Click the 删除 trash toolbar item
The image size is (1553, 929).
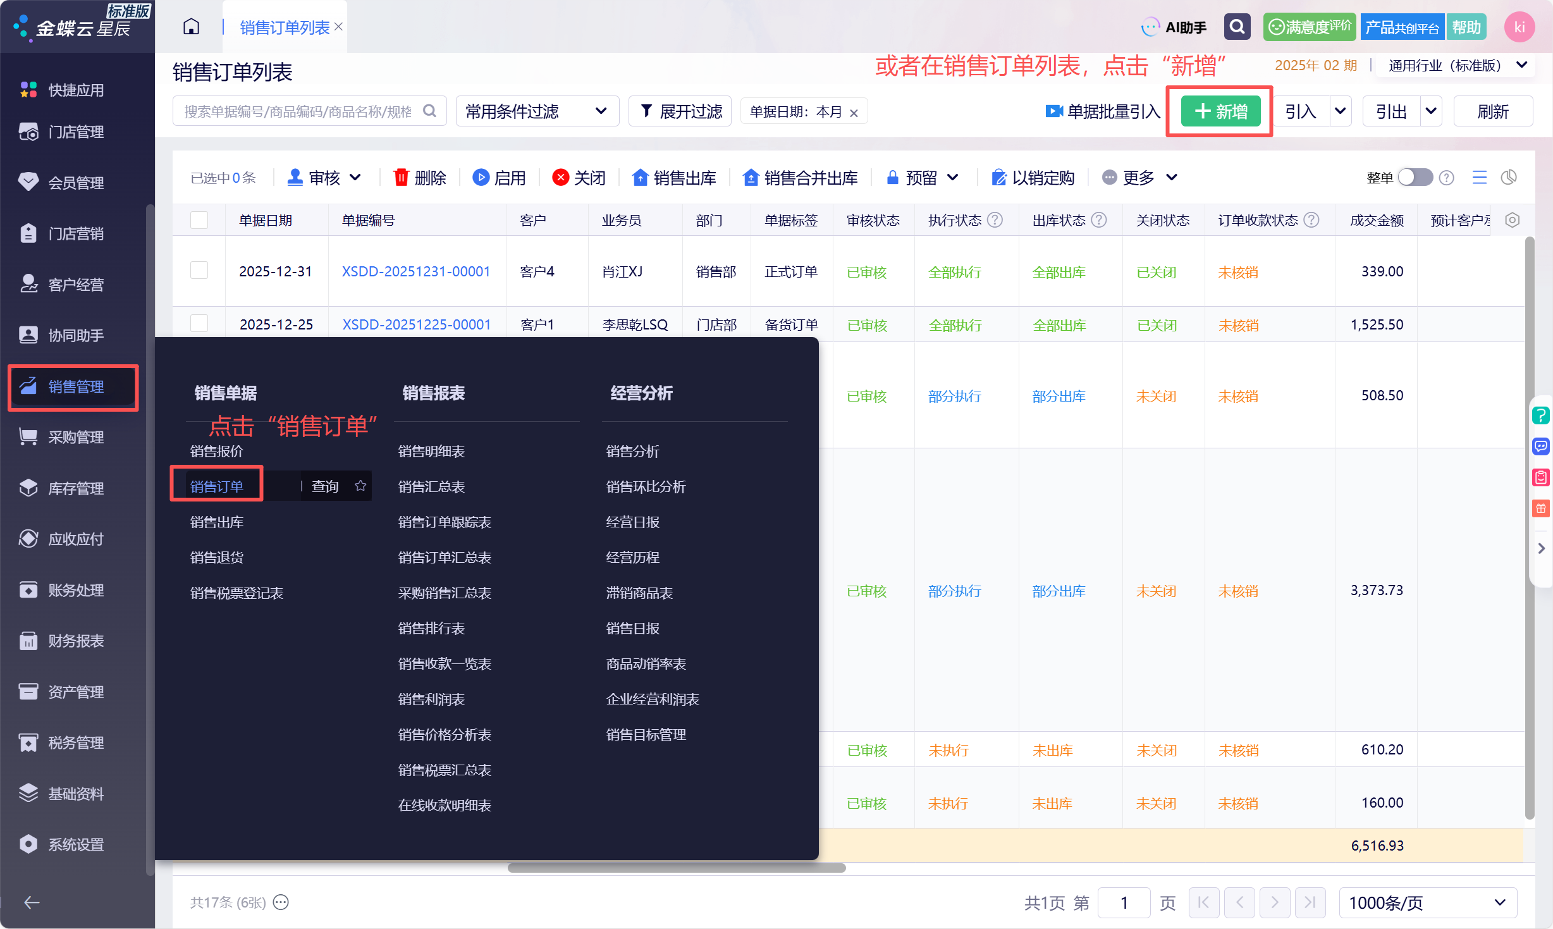[x=420, y=178]
